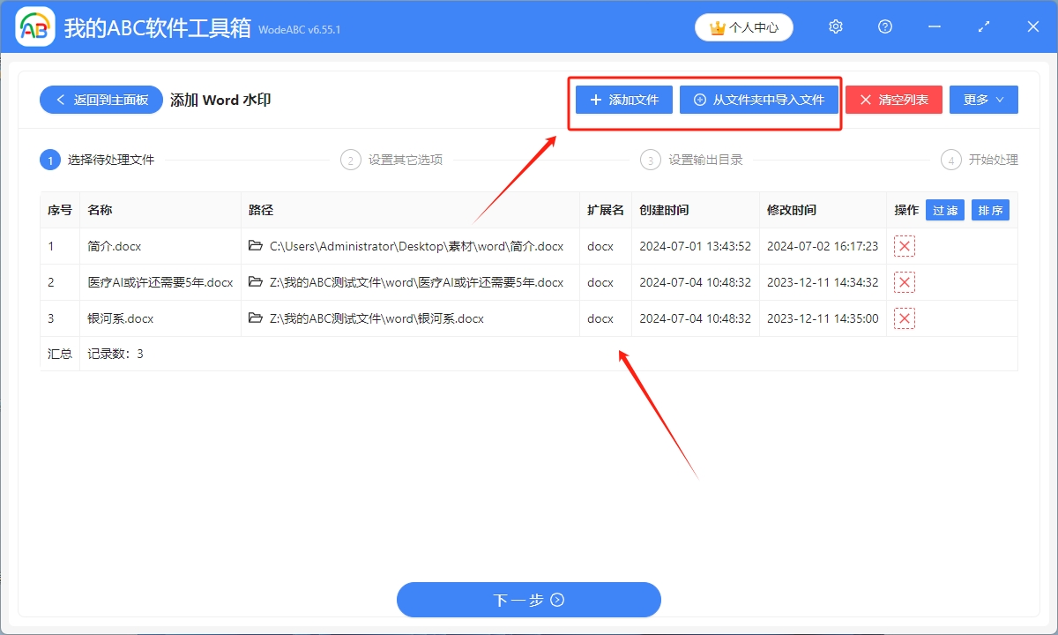Click the ABC app logo icon

pos(34,26)
